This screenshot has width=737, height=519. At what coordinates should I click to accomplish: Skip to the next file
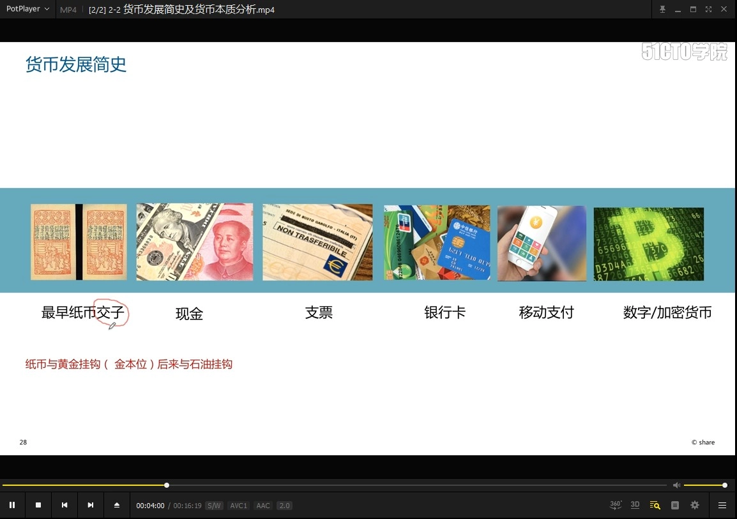[x=90, y=504]
